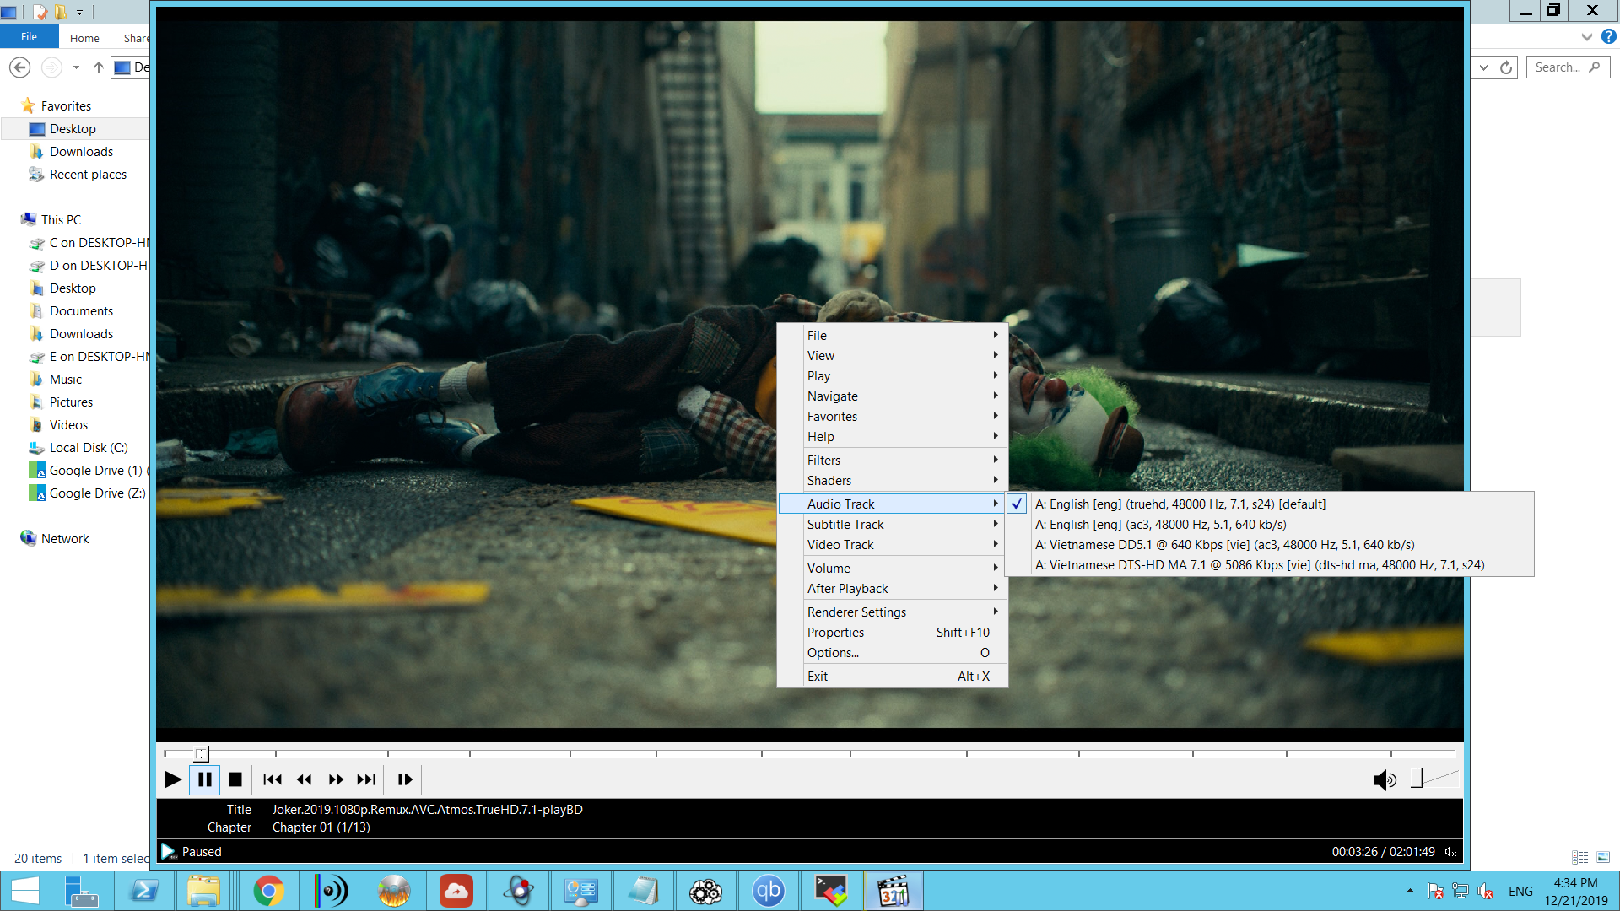Image resolution: width=1620 pixels, height=911 pixels.
Task: Click Refresh button in Explorer address bar
Action: click(1506, 67)
